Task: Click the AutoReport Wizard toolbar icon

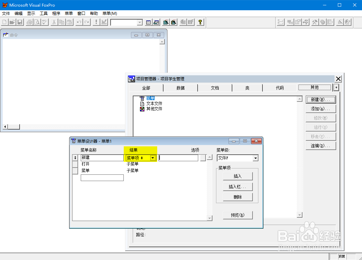Action: click(x=174, y=22)
